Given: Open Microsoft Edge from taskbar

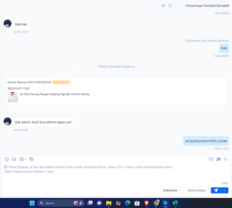Looking at the screenshot, I should click(x=128, y=203).
